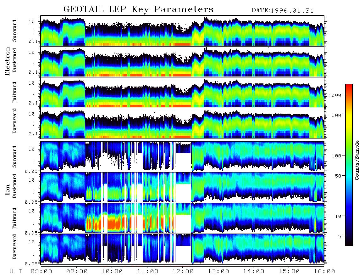This screenshot has width=359, height=277.
Task: Click the 14:00 time tick label
Action: tap(254, 271)
